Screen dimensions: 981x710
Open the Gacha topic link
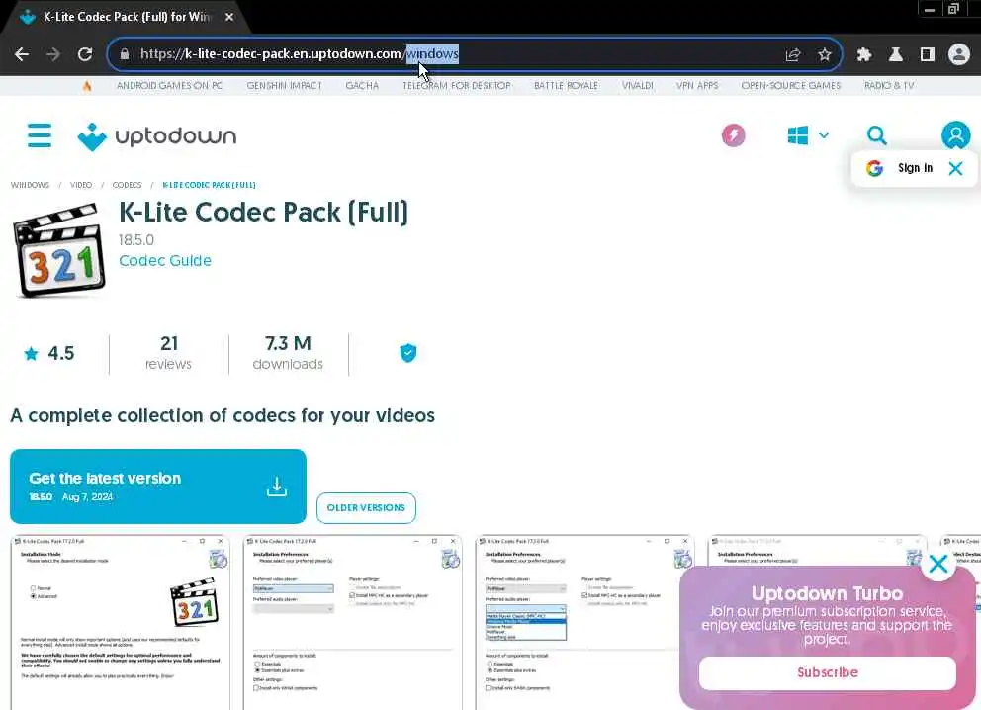pyautogui.click(x=362, y=86)
